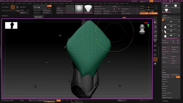Open the Document menu

pyautogui.click(x=18, y=3)
